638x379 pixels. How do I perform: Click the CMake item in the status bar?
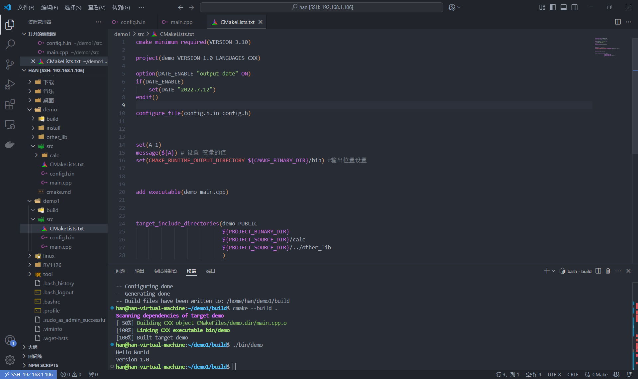(596, 374)
